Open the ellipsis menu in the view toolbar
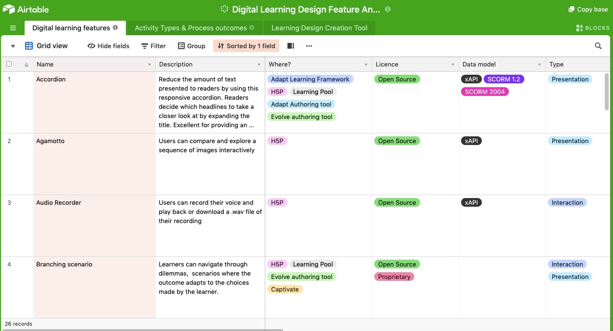 (x=309, y=46)
